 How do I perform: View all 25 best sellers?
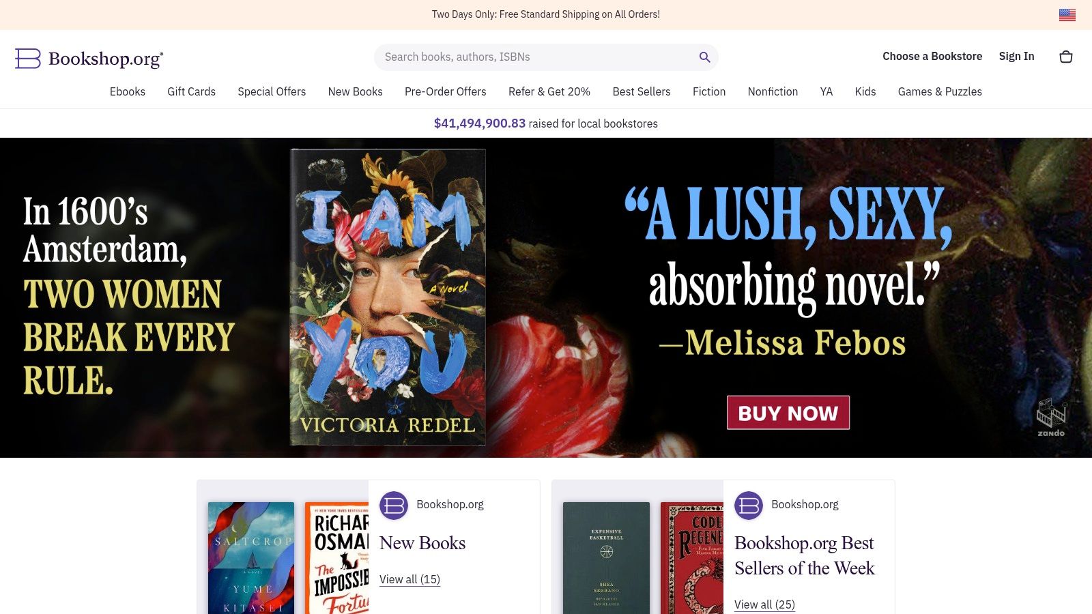pyautogui.click(x=764, y=604)
